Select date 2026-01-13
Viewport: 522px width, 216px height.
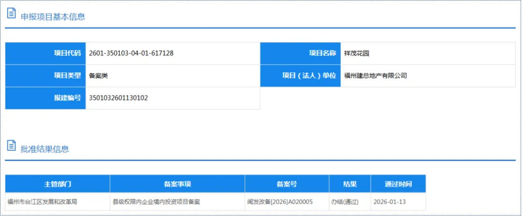[390, 202]
